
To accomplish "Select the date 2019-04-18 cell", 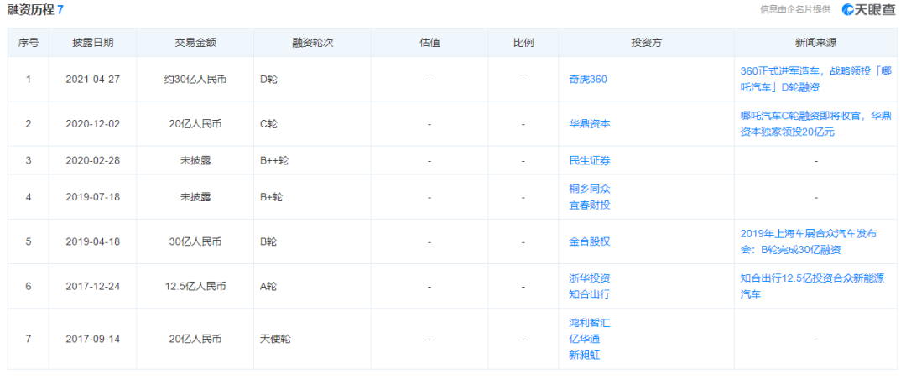I will [x=92, y=241].
